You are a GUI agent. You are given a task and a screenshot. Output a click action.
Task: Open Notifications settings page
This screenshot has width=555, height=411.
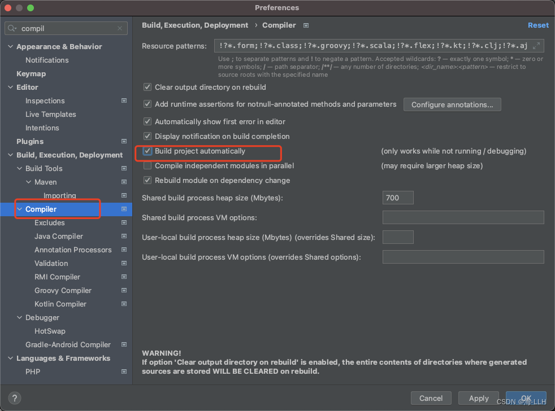[47, 60]
